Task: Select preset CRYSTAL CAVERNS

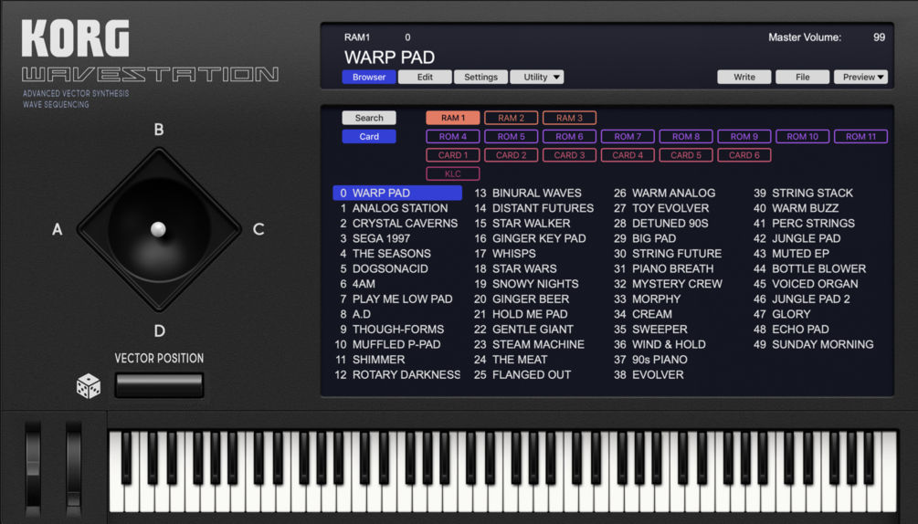Action: [x=405, y=224]
